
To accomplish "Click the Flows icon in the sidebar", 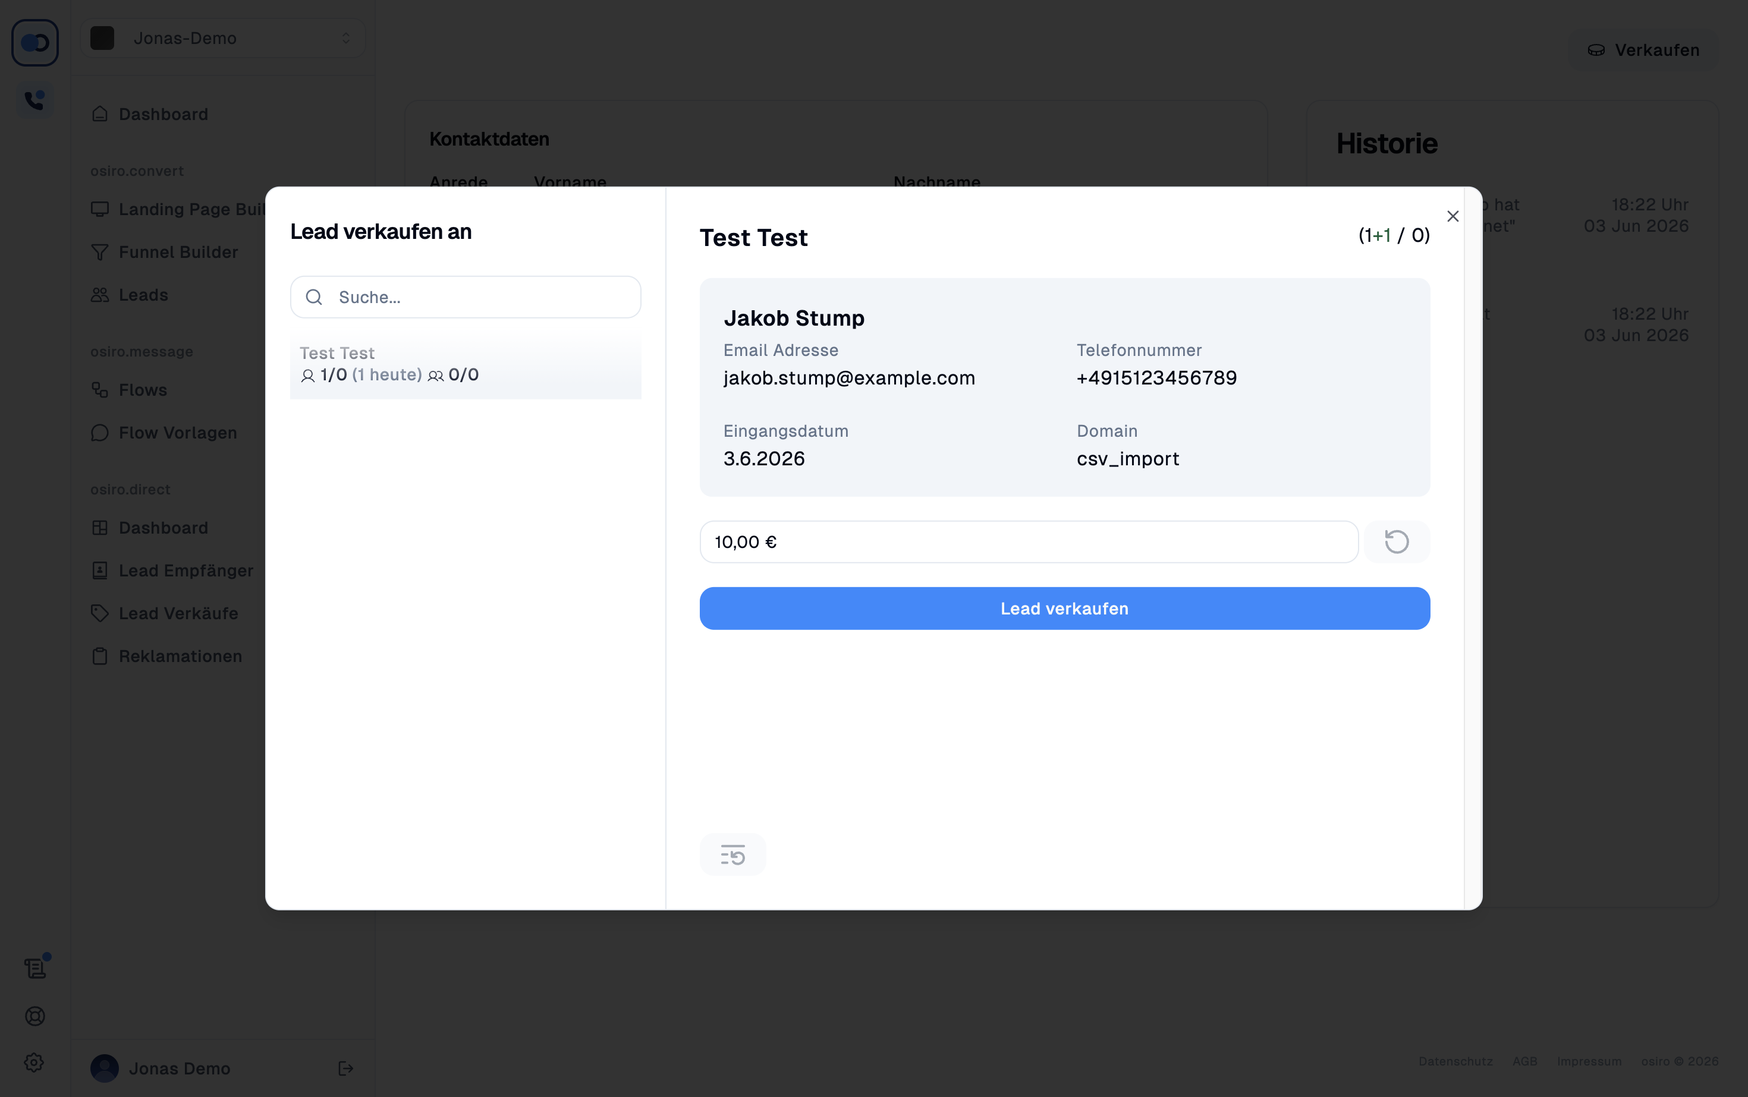I will [x=99, y=390].
